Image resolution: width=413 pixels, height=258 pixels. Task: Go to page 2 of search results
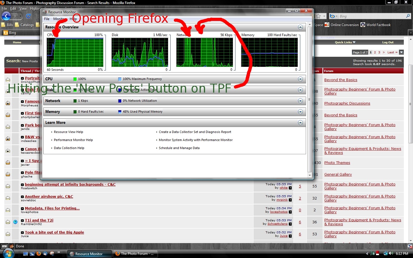[x=375, y=52]
